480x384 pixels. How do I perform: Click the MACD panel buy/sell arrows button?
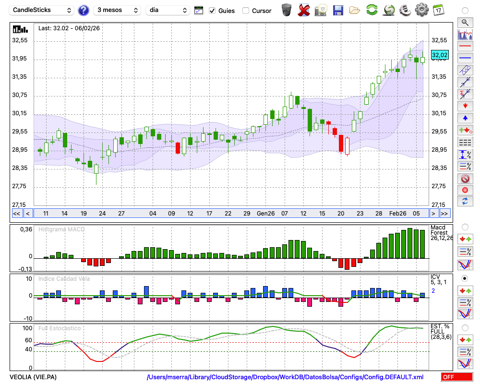[465, 239]
